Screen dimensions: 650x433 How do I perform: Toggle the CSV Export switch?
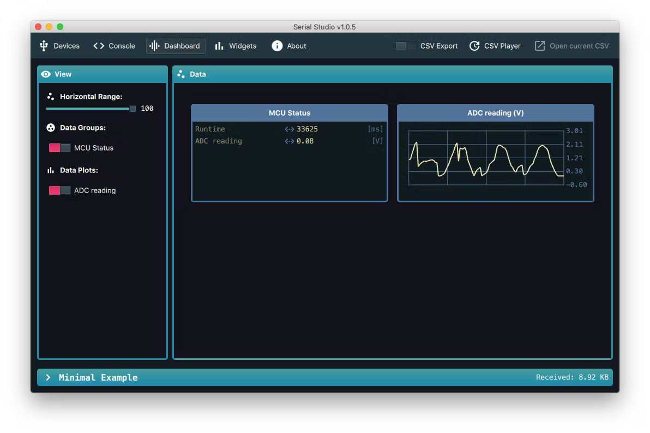tap(405, 46)
